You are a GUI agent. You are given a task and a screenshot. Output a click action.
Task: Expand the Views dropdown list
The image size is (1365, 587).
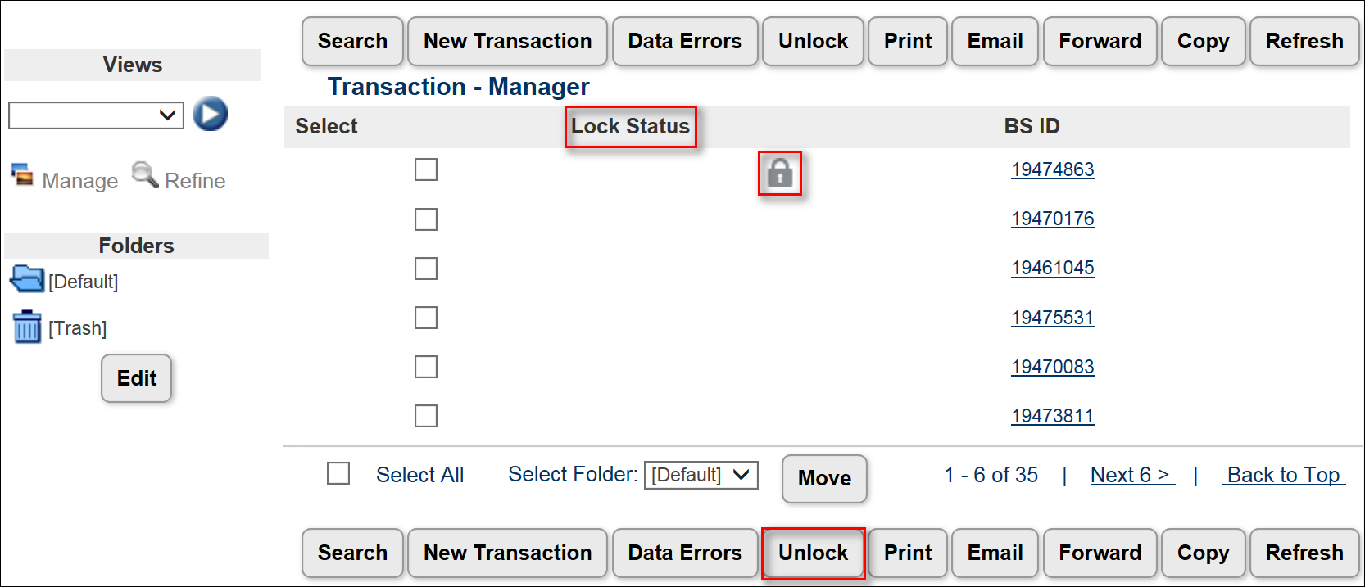96,115
